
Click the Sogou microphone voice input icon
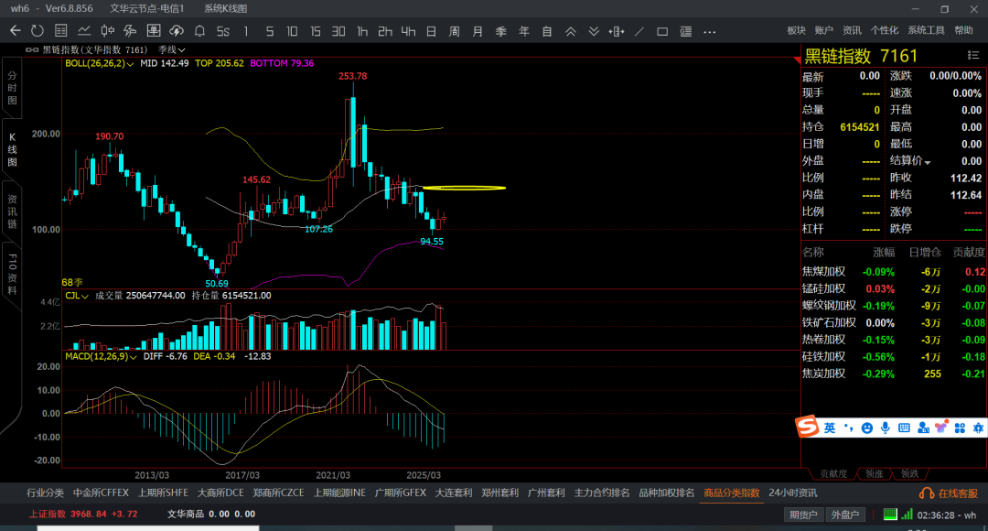click(x=886, y=428)
